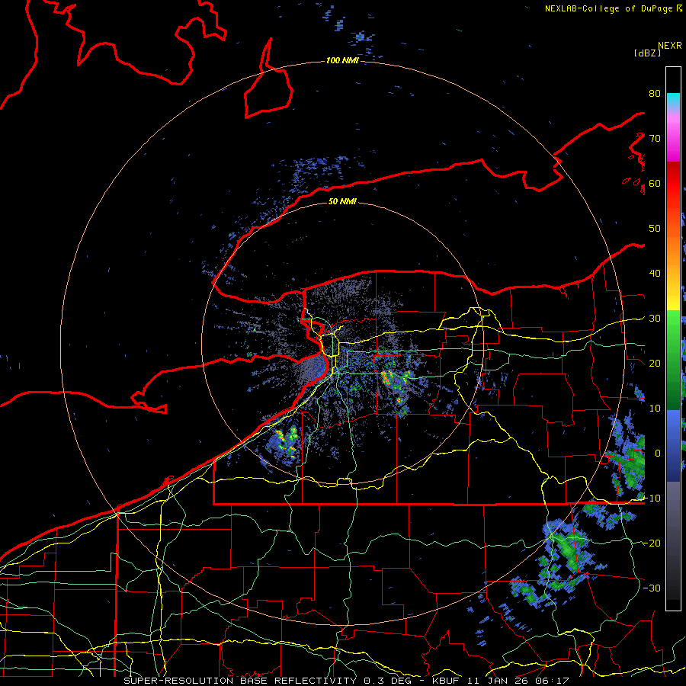Click the 0 value on dBZ scale

coord(658,454)
